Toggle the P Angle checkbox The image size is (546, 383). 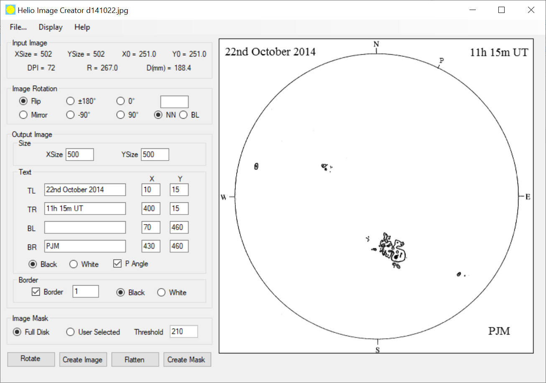[117, 264]
